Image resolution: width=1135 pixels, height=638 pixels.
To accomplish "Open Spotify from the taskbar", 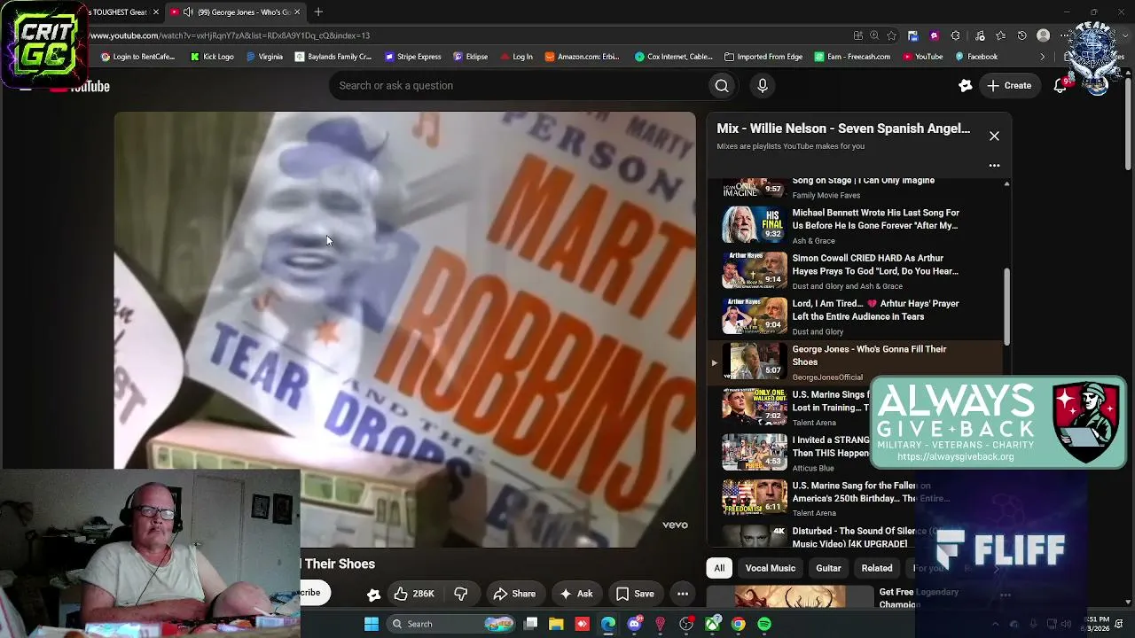I will point(764,624).
